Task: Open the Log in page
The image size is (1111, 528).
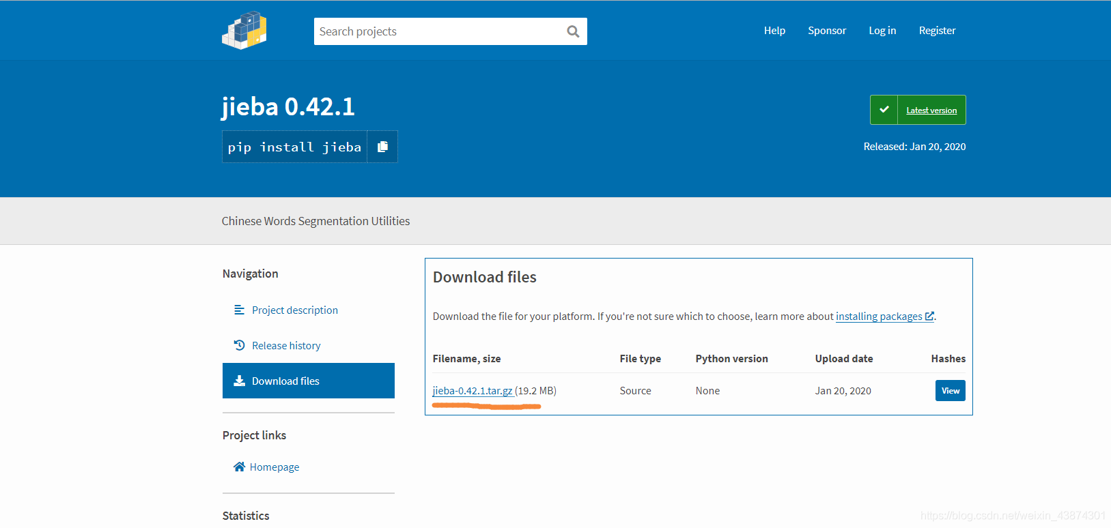Action: (882, 31)
